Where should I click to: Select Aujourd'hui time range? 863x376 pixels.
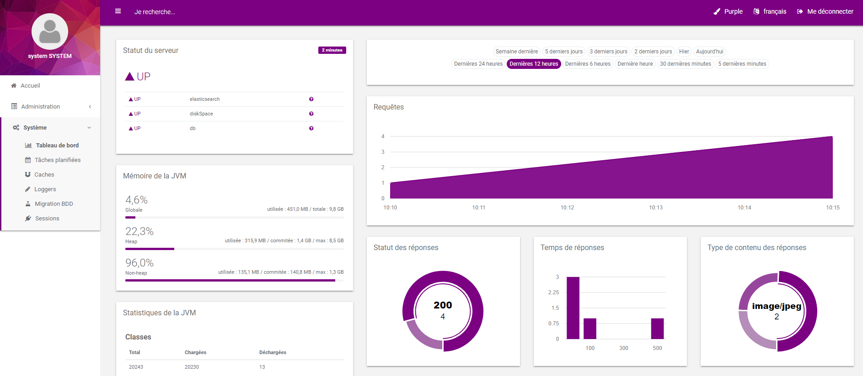[x=710, y=52]
